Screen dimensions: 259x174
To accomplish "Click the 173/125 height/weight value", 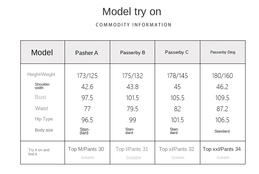I will (87, 76).
